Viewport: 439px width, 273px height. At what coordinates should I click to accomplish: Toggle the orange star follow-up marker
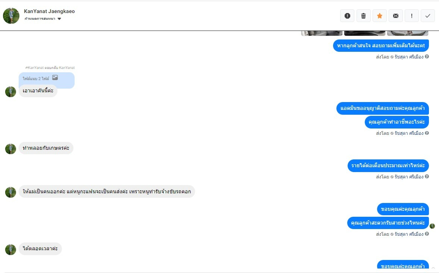(x=380, y=16)
